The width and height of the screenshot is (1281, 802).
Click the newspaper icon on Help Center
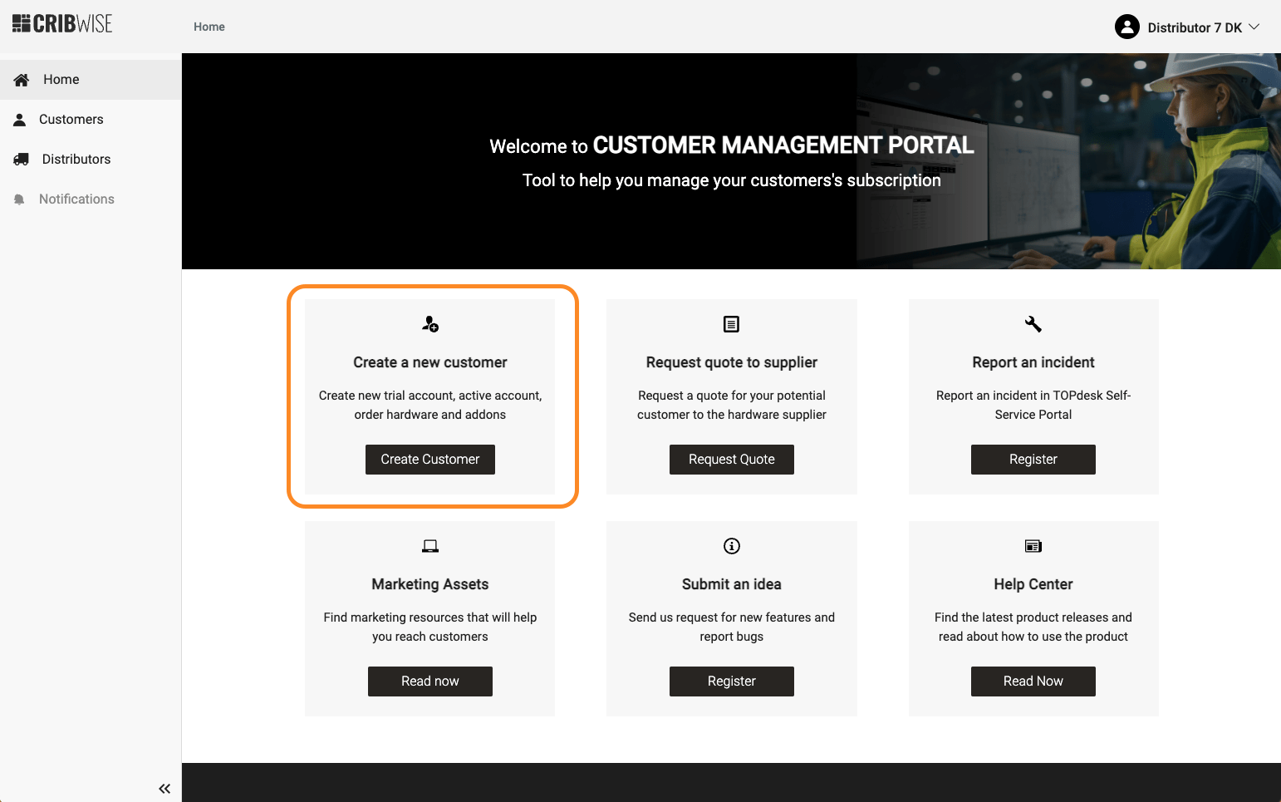[x=1033, y=546]
